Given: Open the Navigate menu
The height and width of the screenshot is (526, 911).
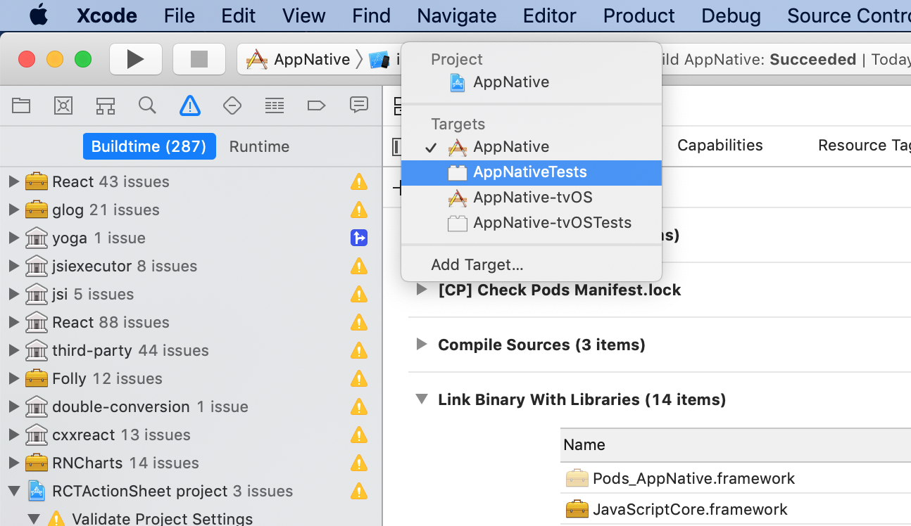Looking at the screenshot, I should (456, 15).
